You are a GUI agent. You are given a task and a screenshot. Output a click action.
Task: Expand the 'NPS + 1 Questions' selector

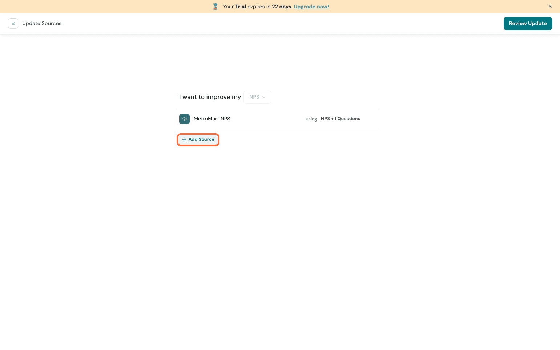pos(340,119)
